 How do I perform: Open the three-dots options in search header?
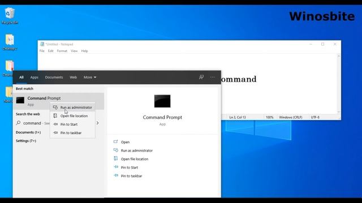[x=213, y=77]
